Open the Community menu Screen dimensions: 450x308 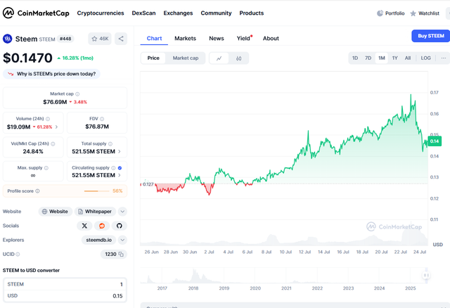pos(216,13)
